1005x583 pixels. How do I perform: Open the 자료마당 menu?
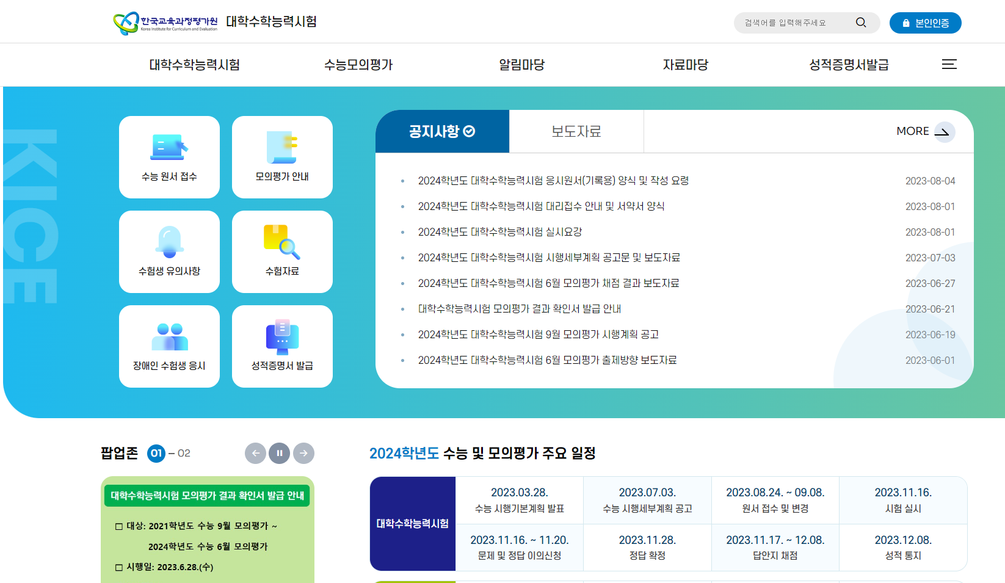[685, 65]
